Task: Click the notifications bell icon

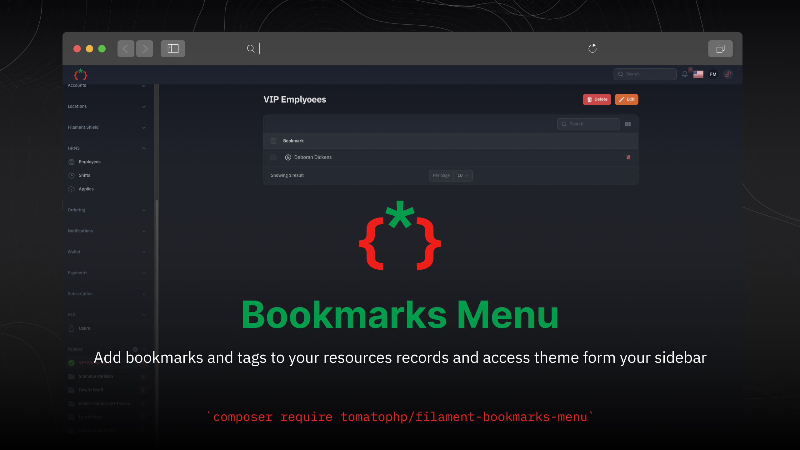Action: (684, 74)
